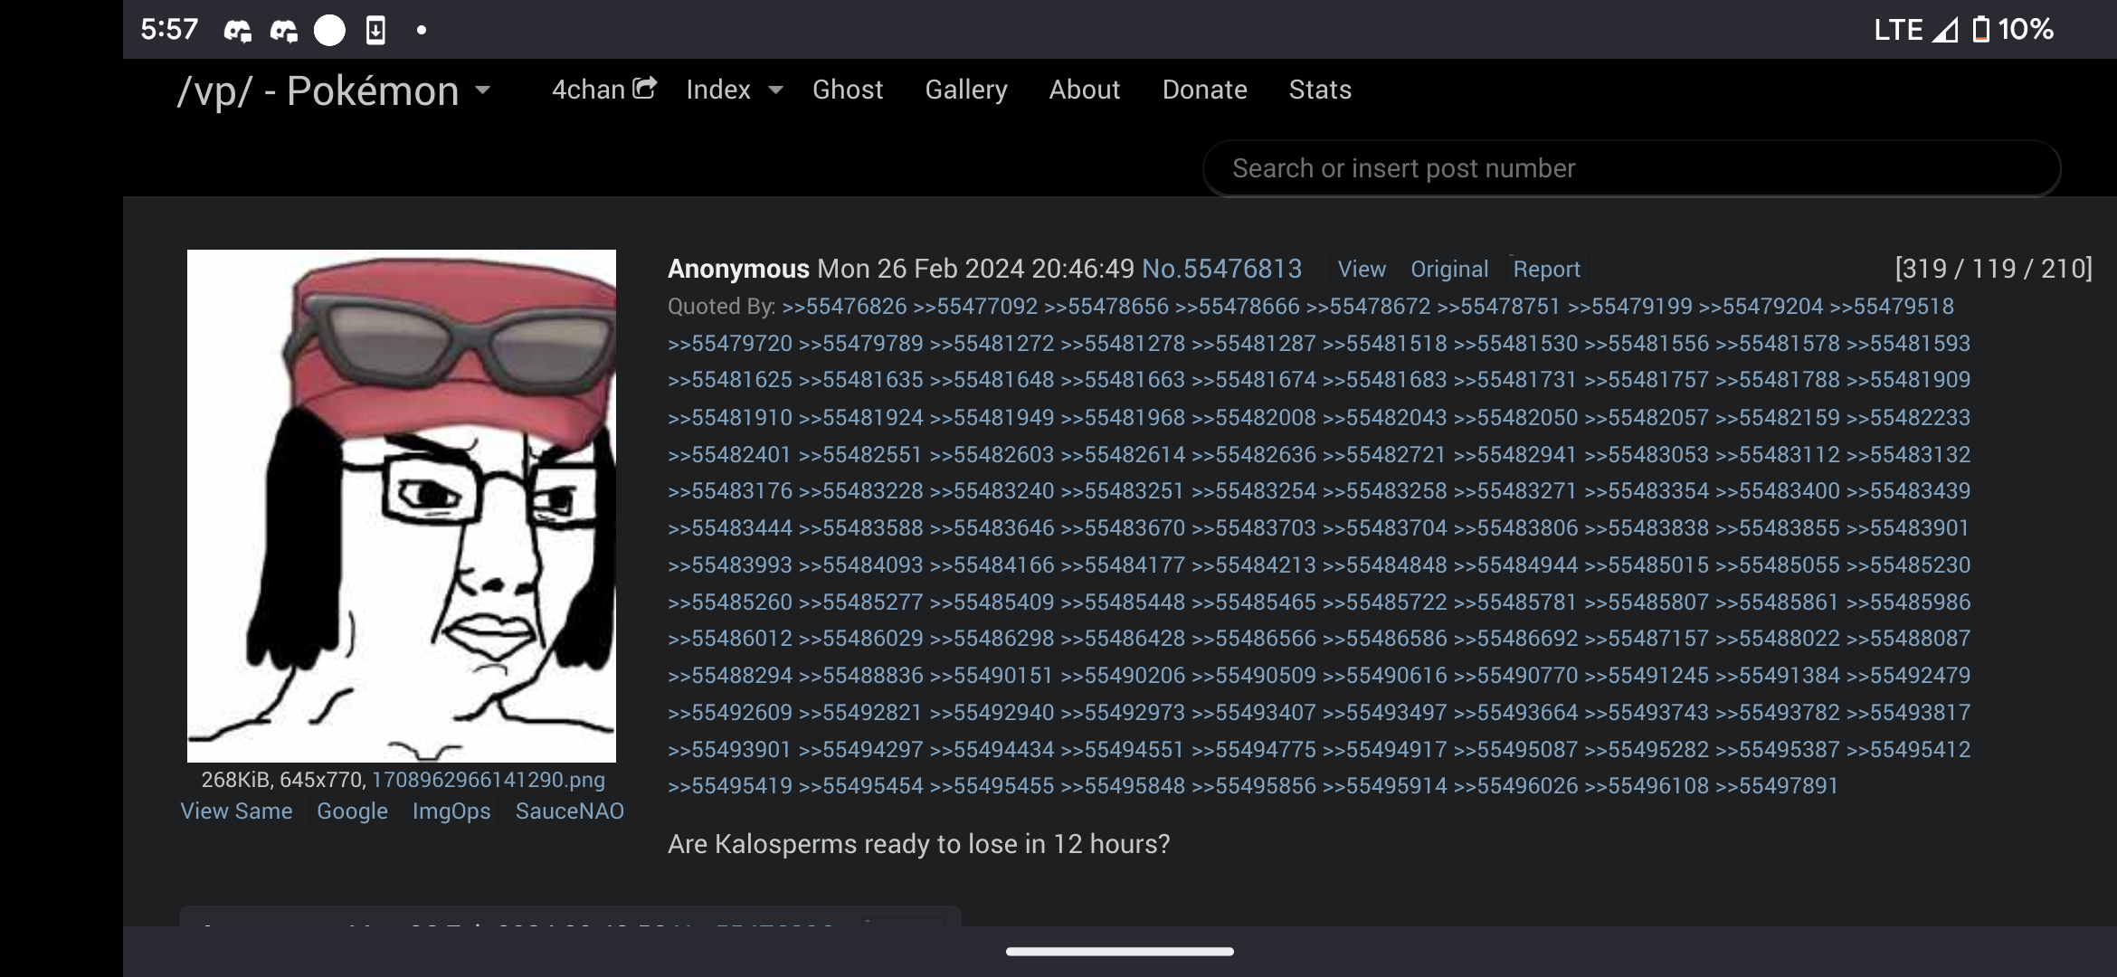Screen dimensions: 2117x977
Task: Tap the second Discord notification icon
Action: (x=284, y=31)
